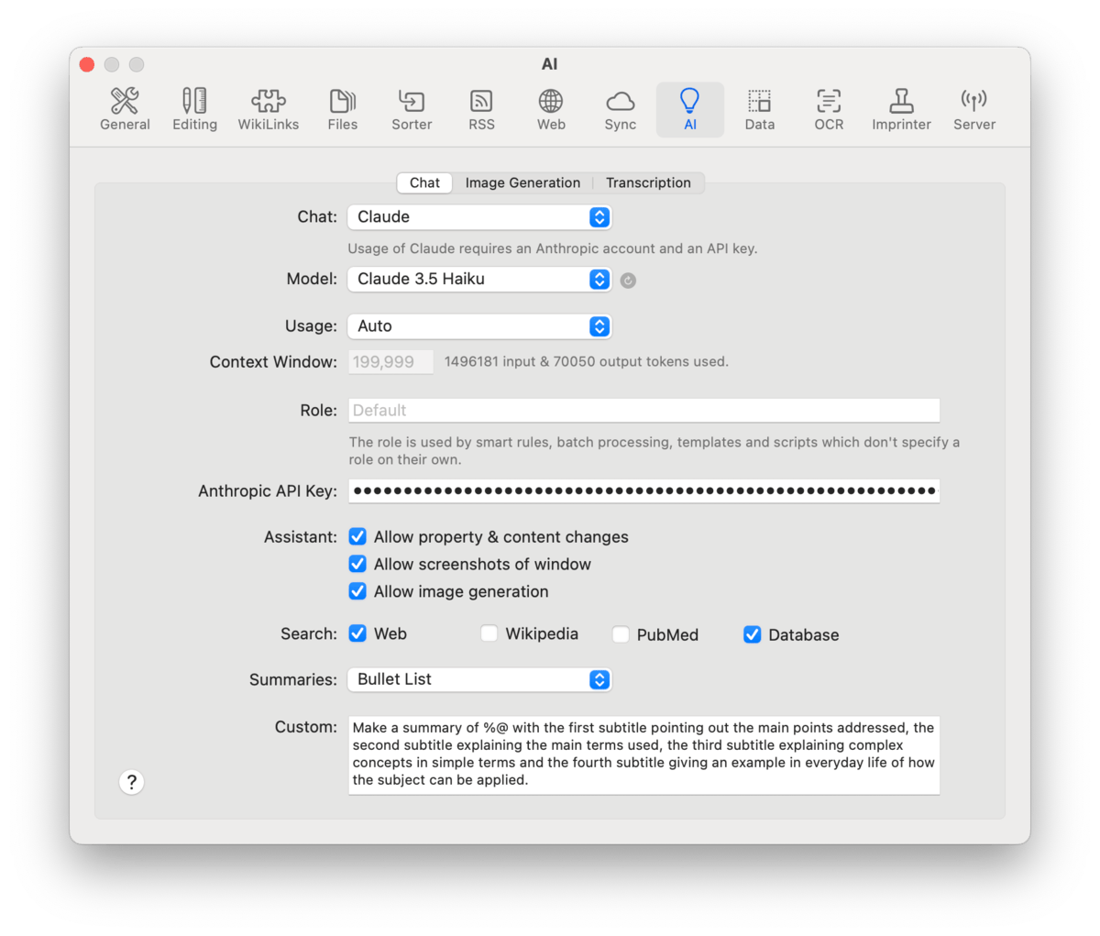The image size is (1100, 936).
Task: Turn on PubMed search
Action: [x=621, y=634]
